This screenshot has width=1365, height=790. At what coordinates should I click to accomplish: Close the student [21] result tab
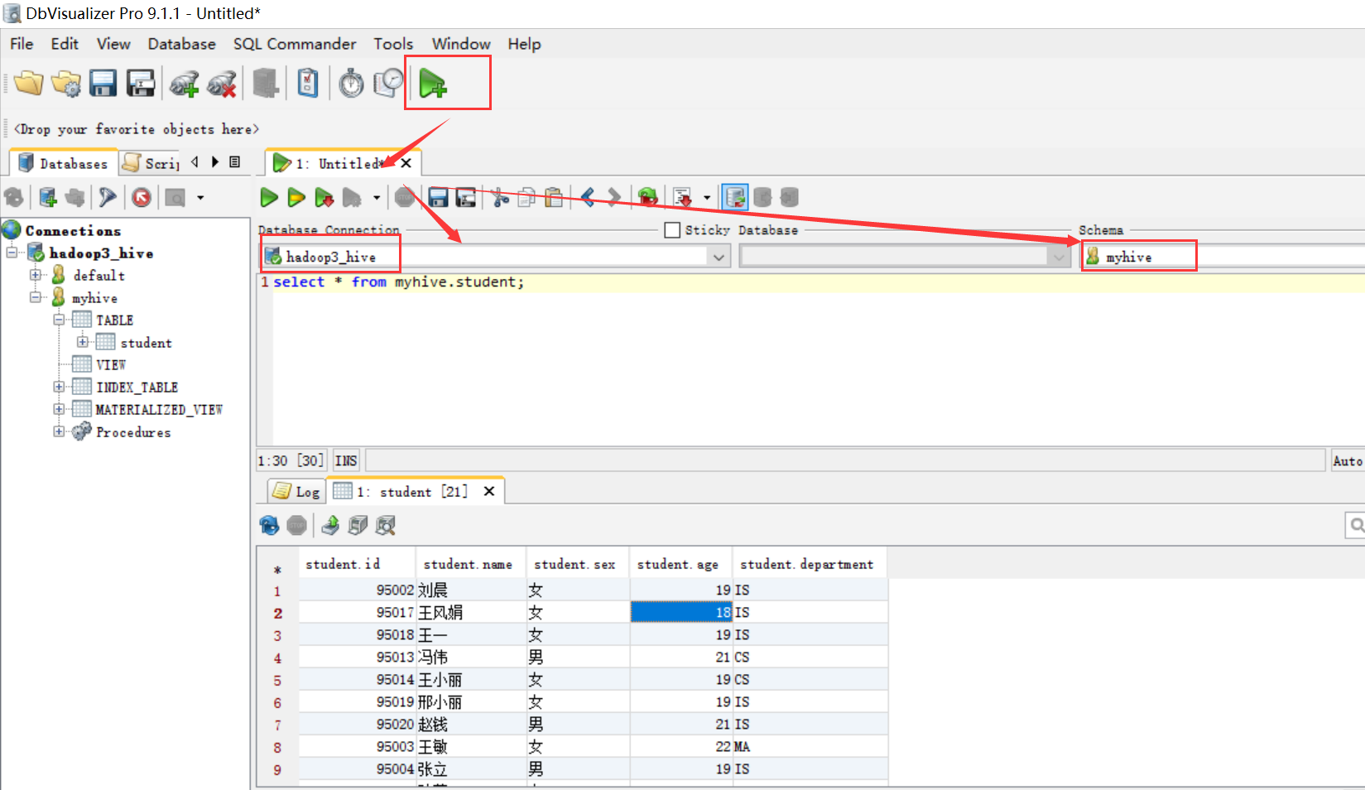pyautogui.click(x=489, y=491)
